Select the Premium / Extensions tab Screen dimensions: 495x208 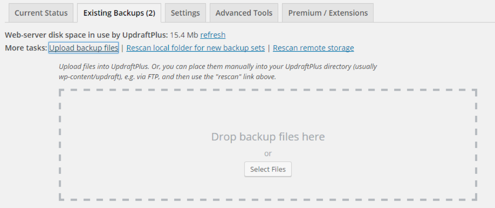328,13
